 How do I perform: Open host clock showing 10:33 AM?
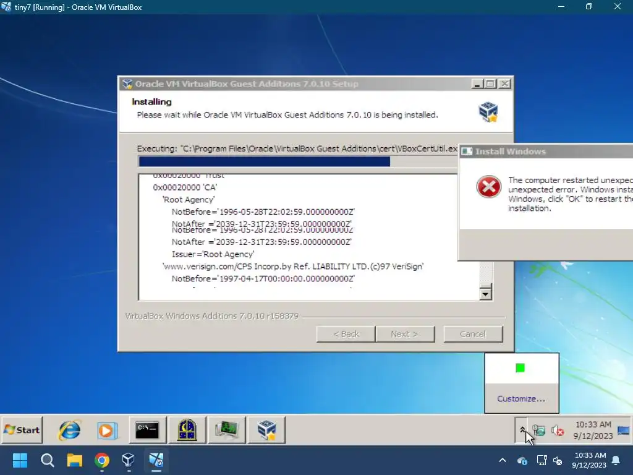589,460
